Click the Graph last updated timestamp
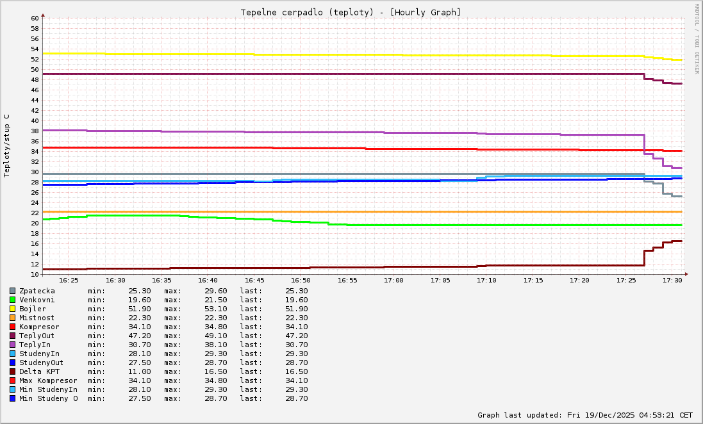703x424 pixels. click(585, 415)
